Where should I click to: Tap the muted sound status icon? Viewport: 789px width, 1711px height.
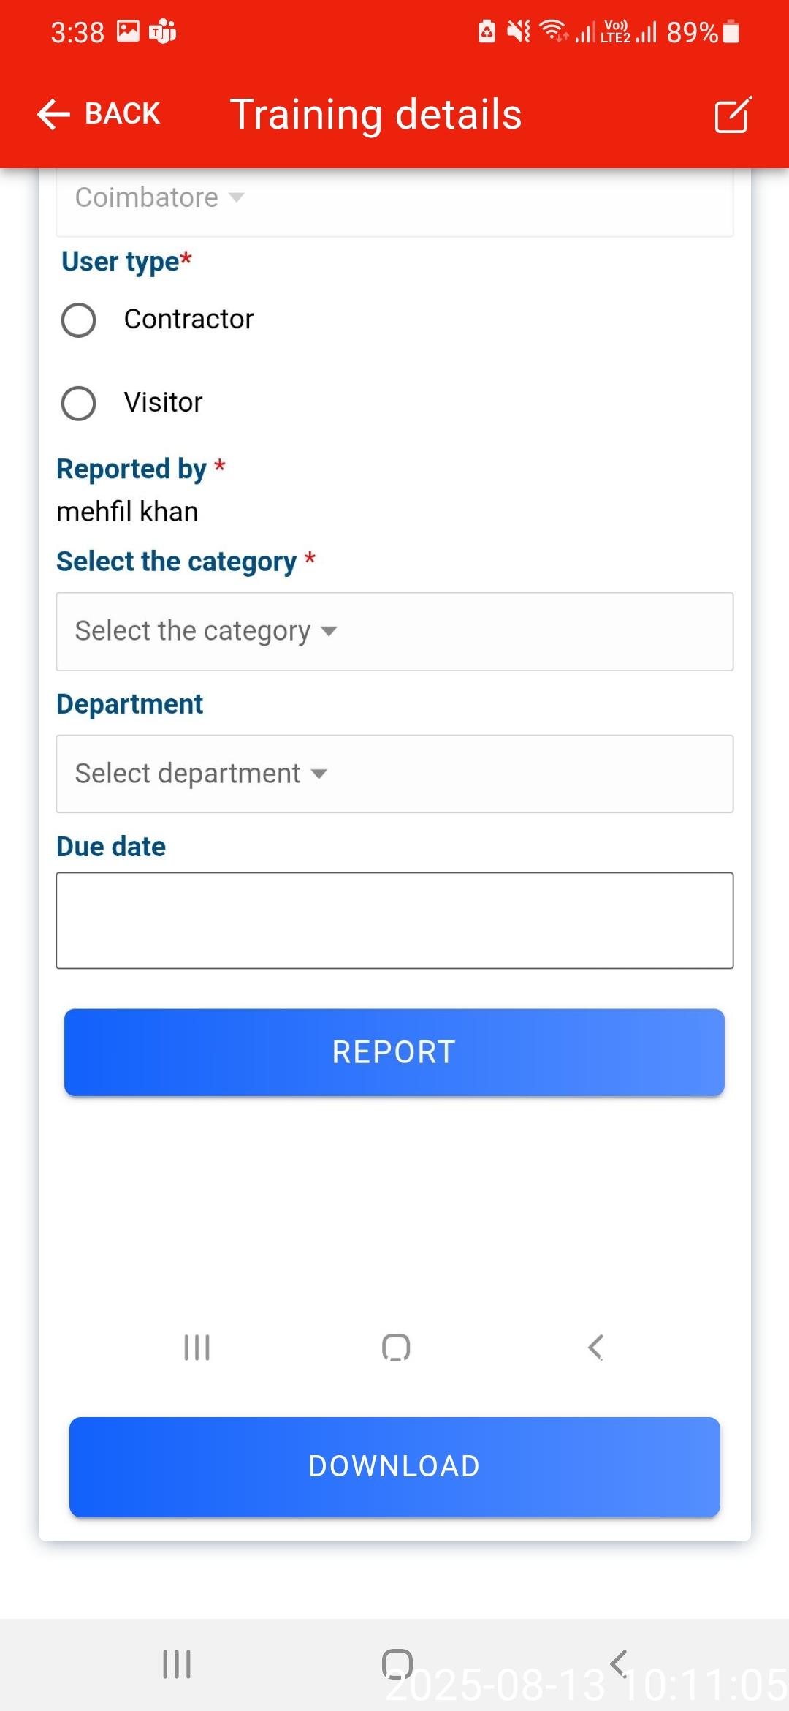coord(519,31)
